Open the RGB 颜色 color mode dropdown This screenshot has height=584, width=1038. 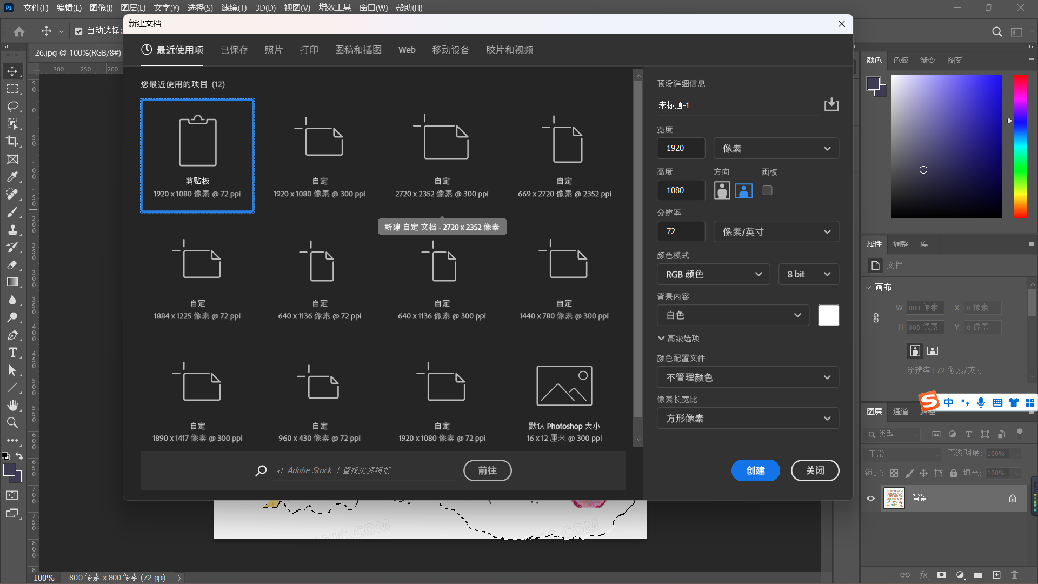(714, 274)
